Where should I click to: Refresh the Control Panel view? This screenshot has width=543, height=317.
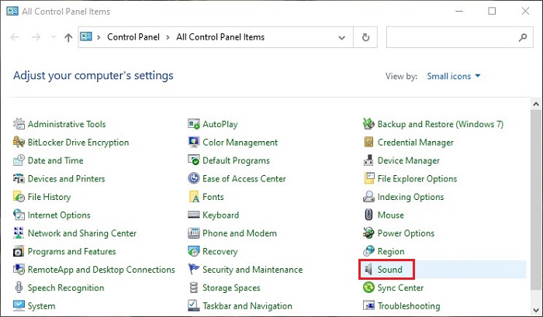365,37
